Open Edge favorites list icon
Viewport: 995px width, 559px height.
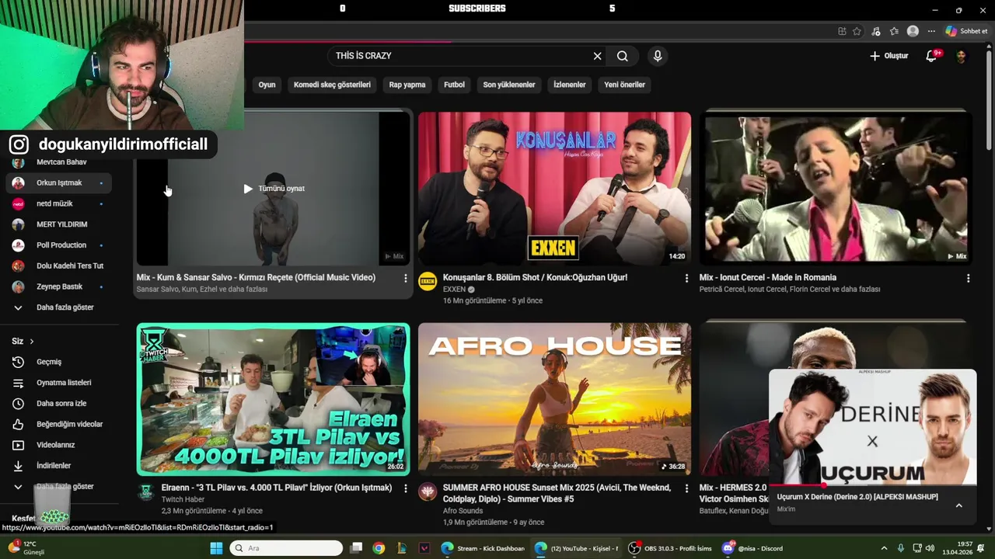pos(895,31)
